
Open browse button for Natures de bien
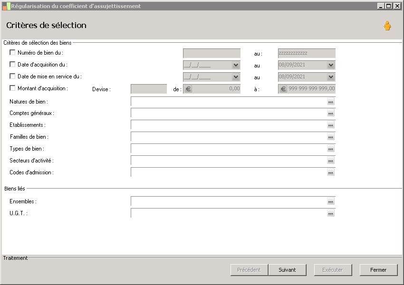click(x=331, y=102)
